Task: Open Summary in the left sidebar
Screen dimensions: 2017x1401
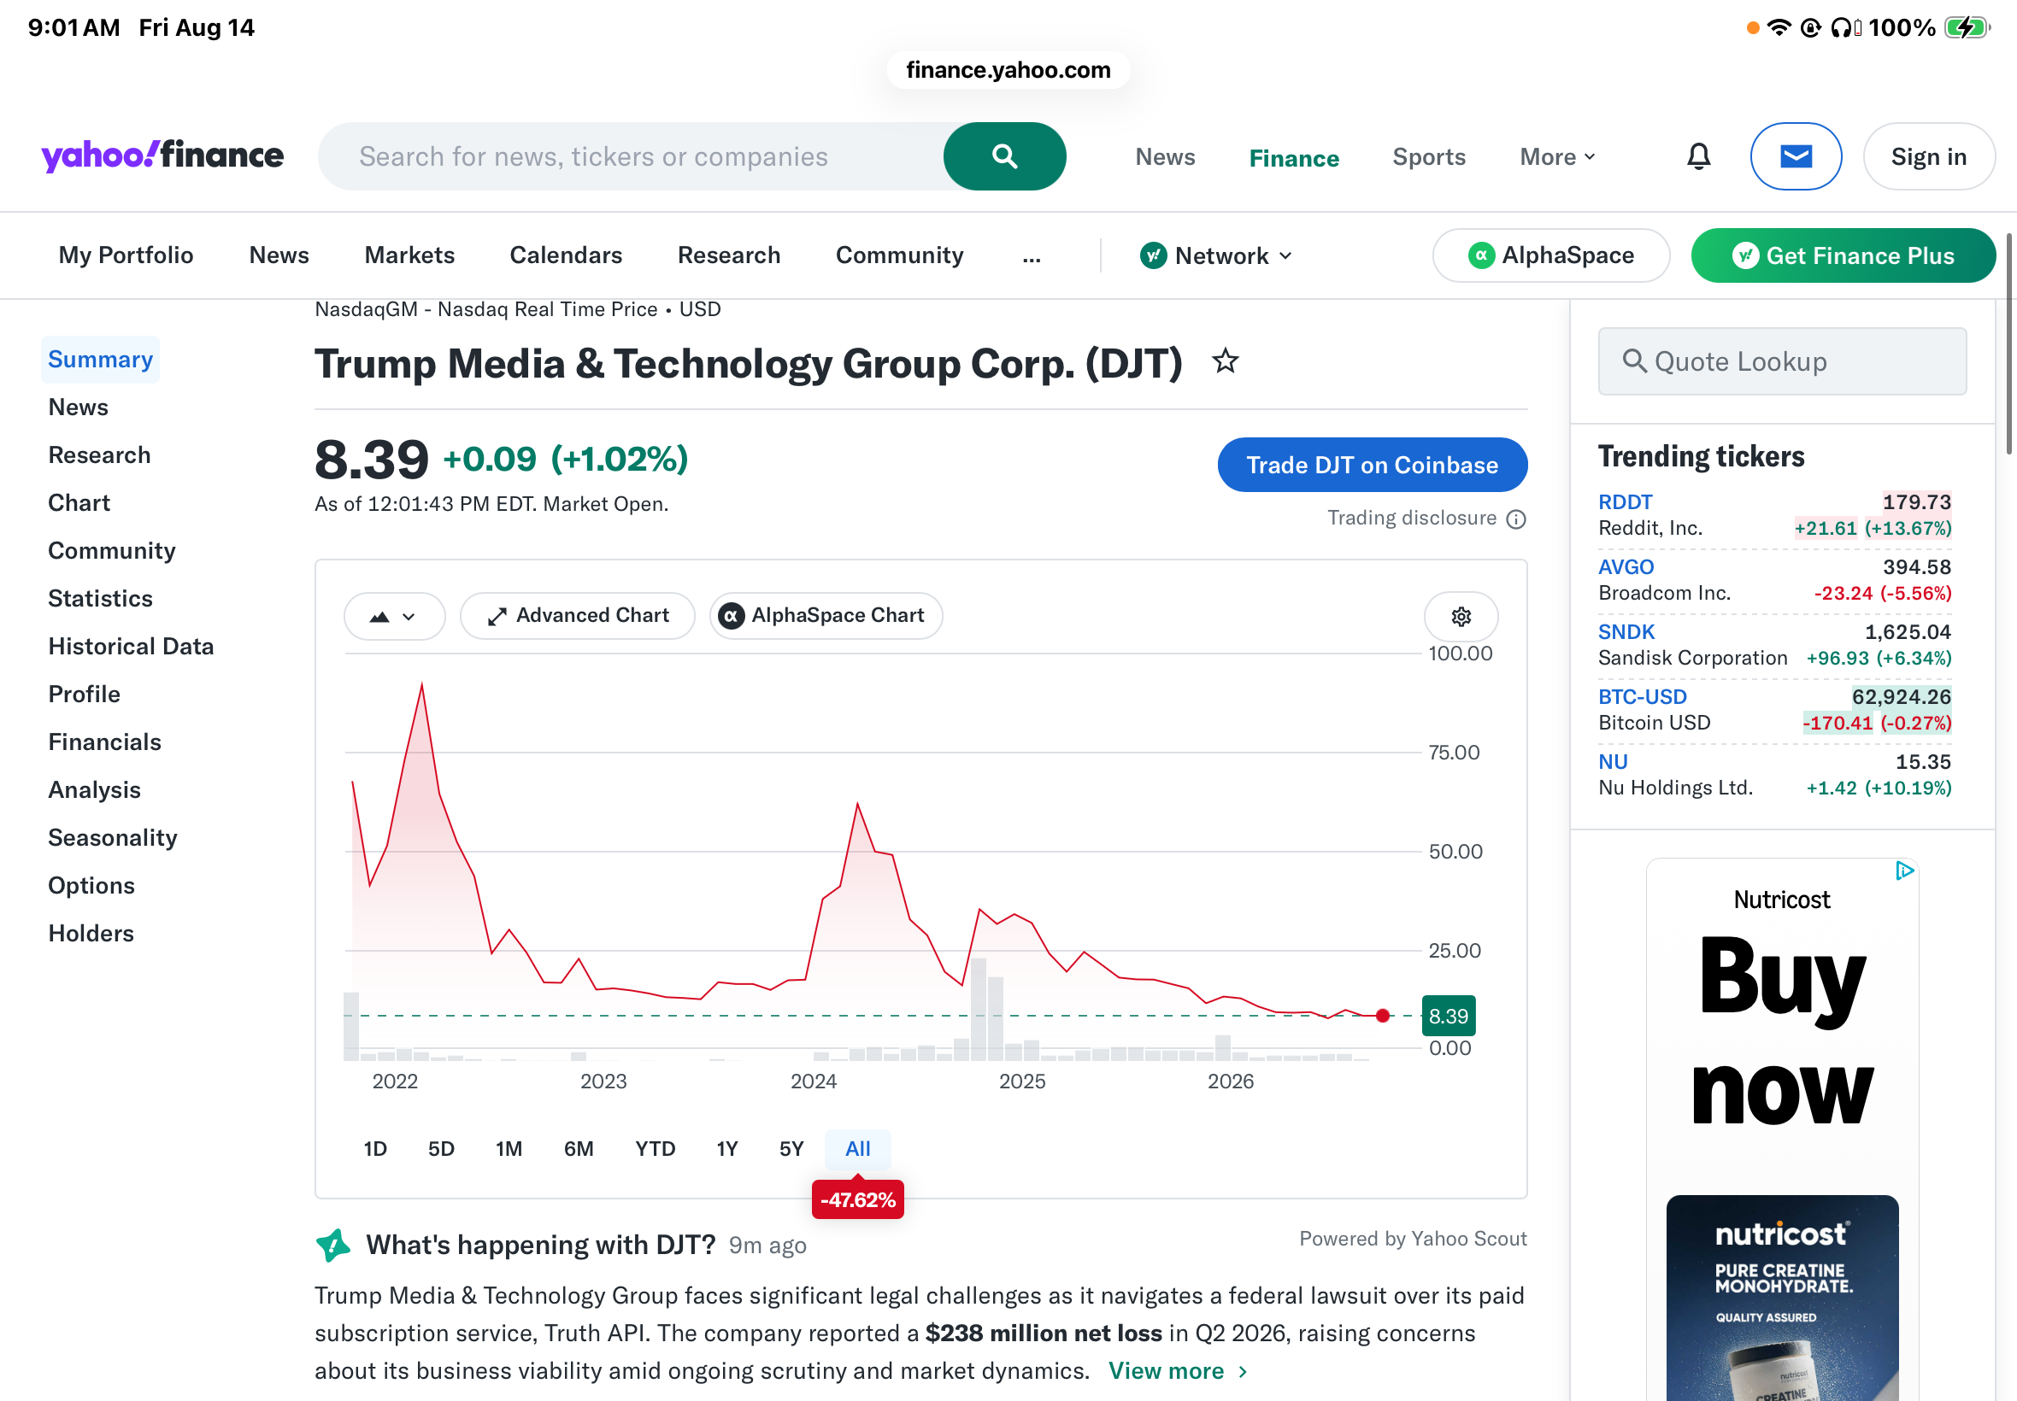Action: click(100, 360)
